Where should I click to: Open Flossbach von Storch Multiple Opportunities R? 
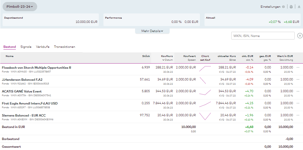click(x=37, y=68)
